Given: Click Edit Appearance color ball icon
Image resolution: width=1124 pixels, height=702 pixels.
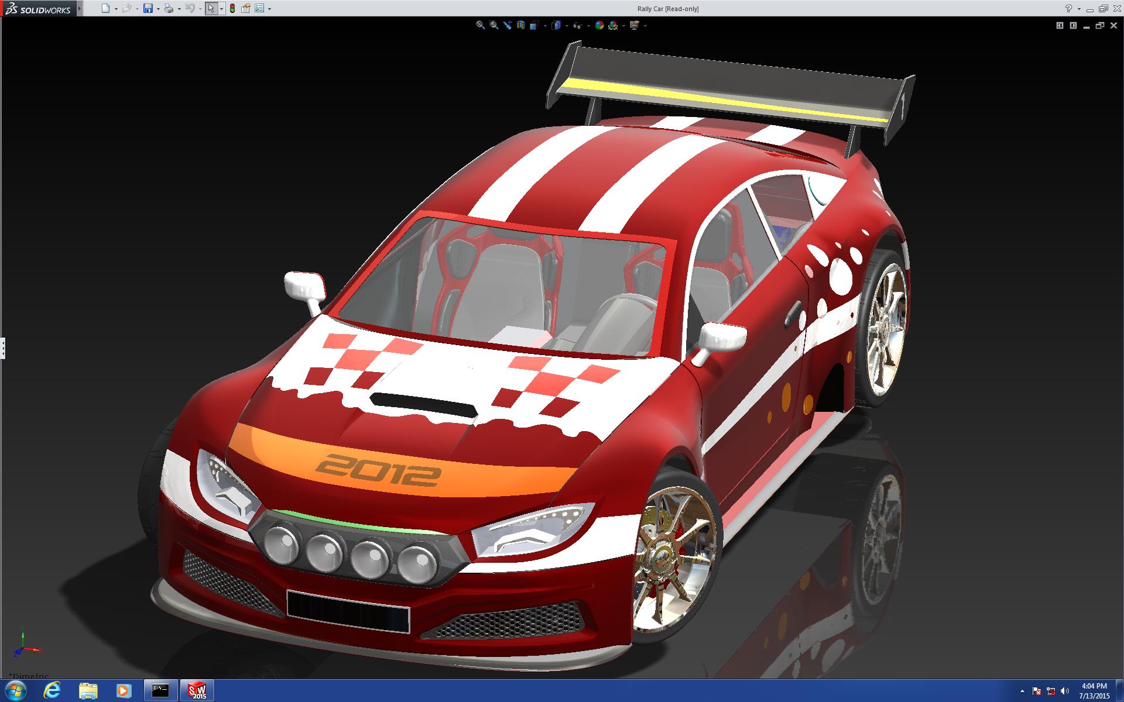Looking at the screenshot, I should (599, 25).
